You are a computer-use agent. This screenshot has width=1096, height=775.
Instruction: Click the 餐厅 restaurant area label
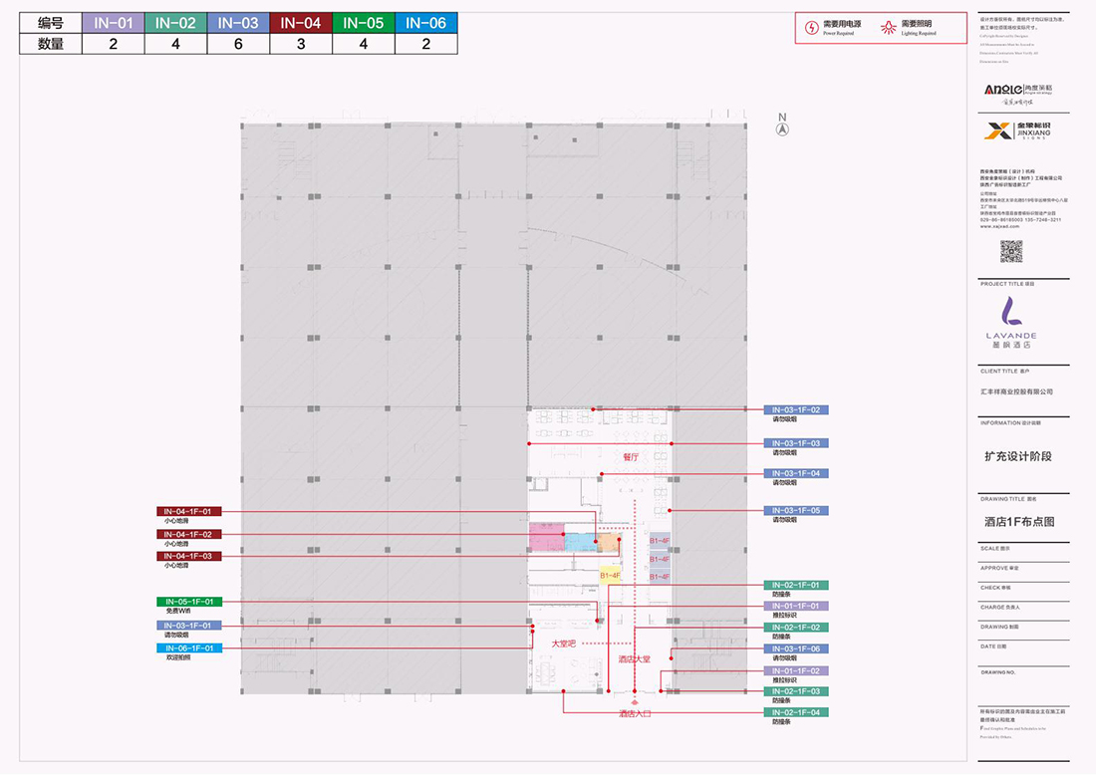point(630,457)
